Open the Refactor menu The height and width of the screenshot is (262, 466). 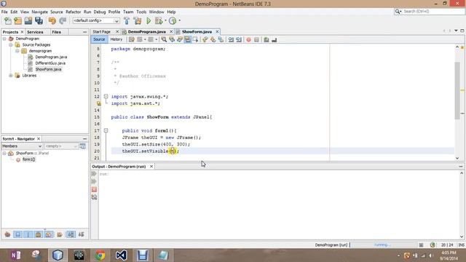pos(73,12)
